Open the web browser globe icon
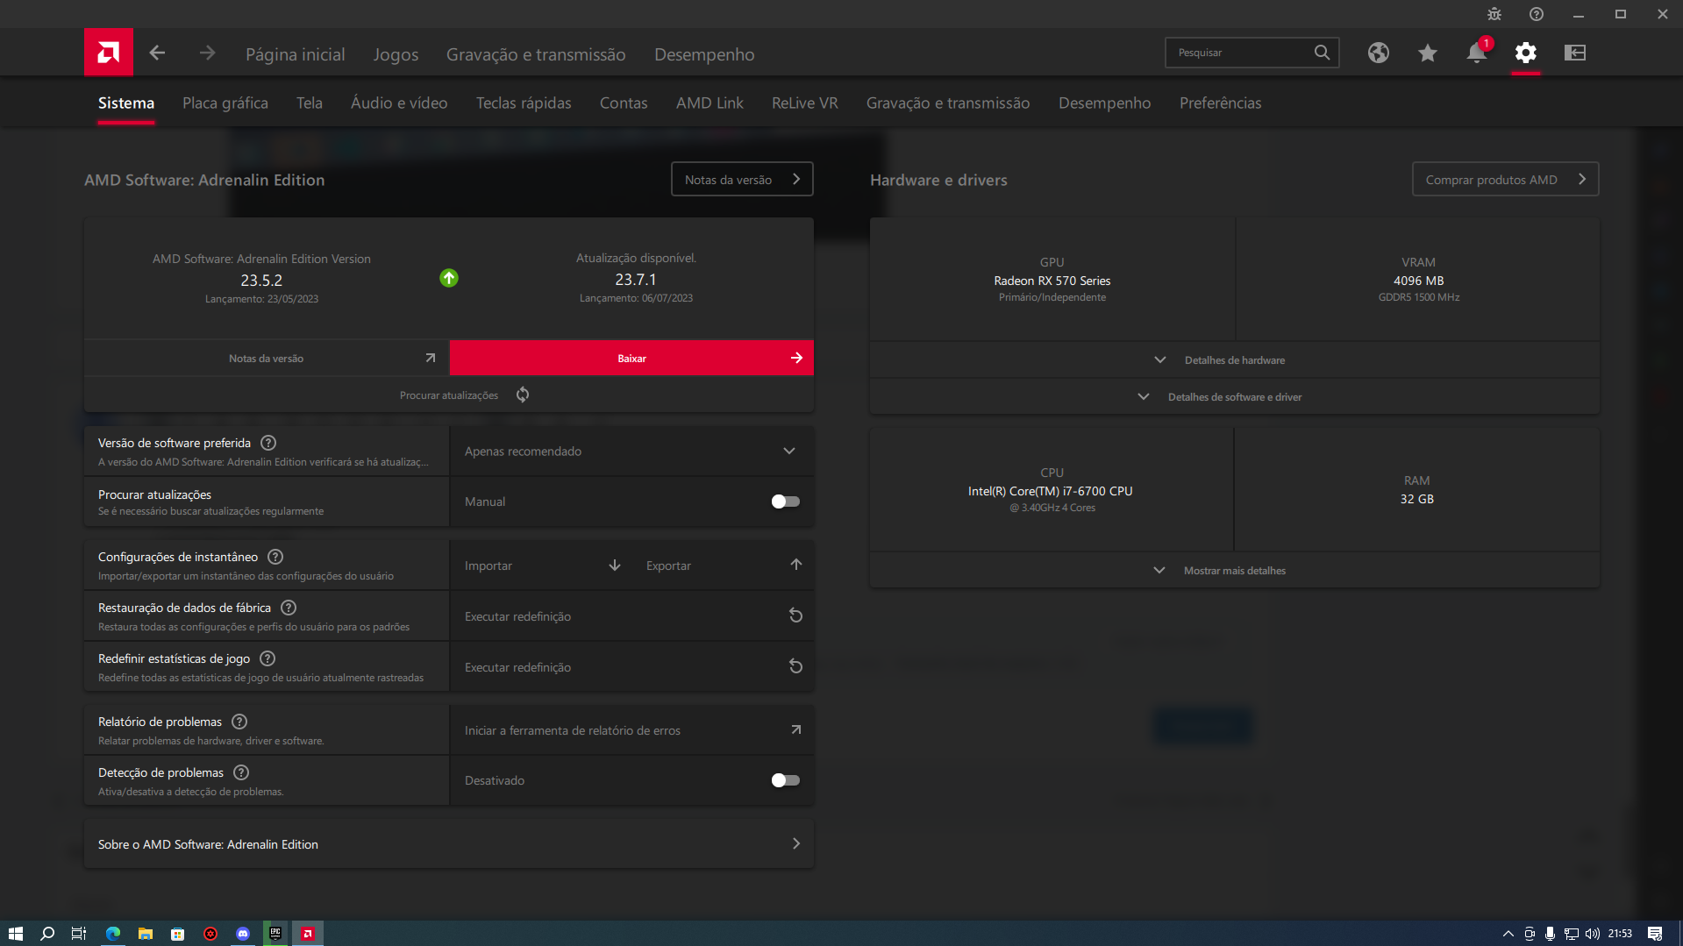 (1378, 53)
